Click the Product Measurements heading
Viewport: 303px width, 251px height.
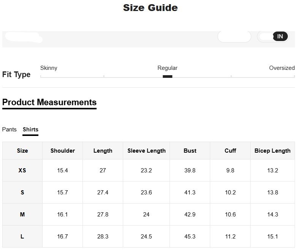pos(49,102)
